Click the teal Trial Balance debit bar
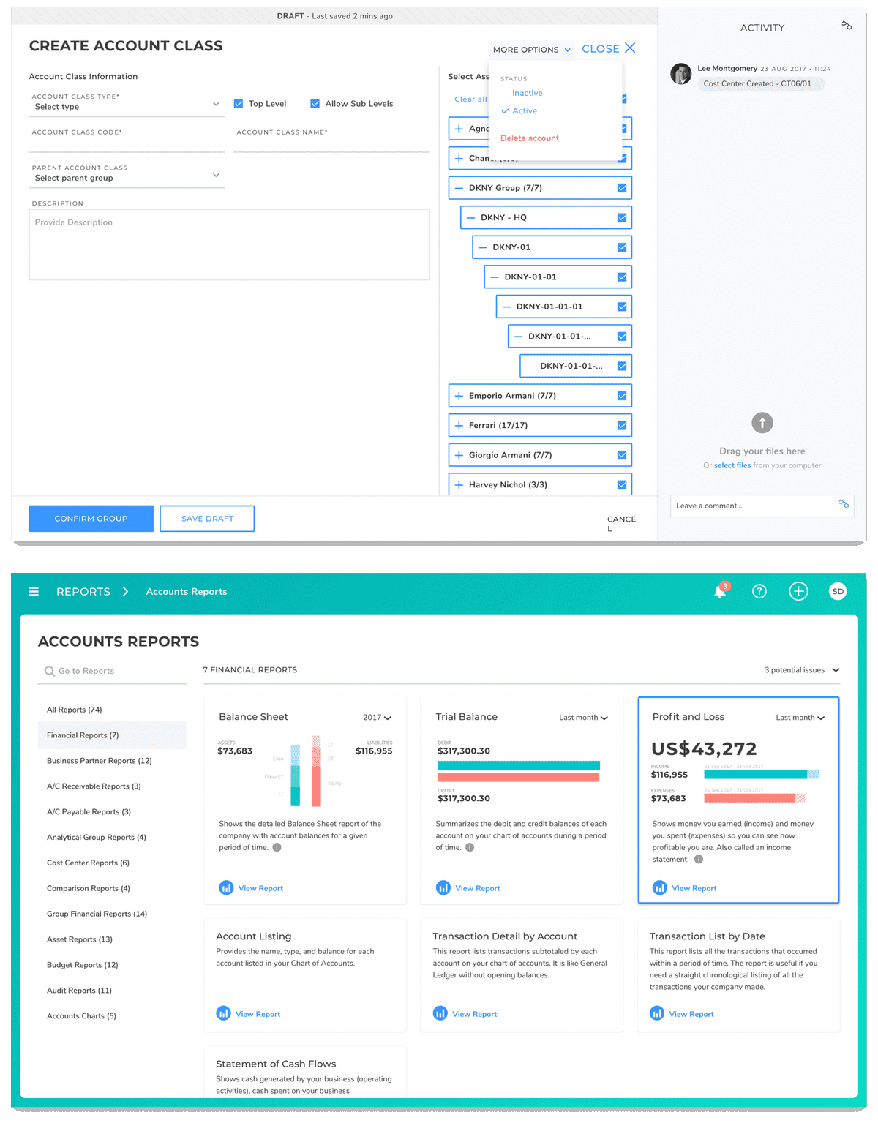 [518, 765]
